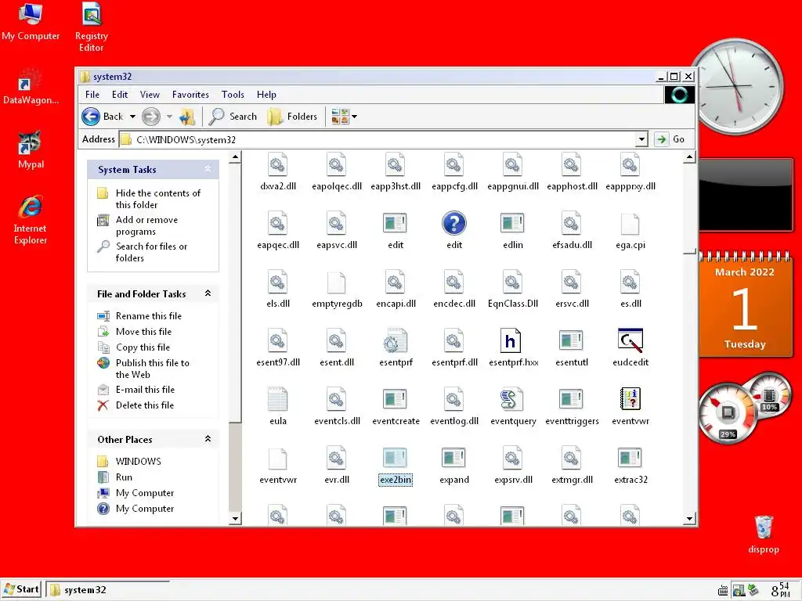This screenshot has height=601, width=802.
Task: Open My Computer desktop icon
Action: point(31,14)
